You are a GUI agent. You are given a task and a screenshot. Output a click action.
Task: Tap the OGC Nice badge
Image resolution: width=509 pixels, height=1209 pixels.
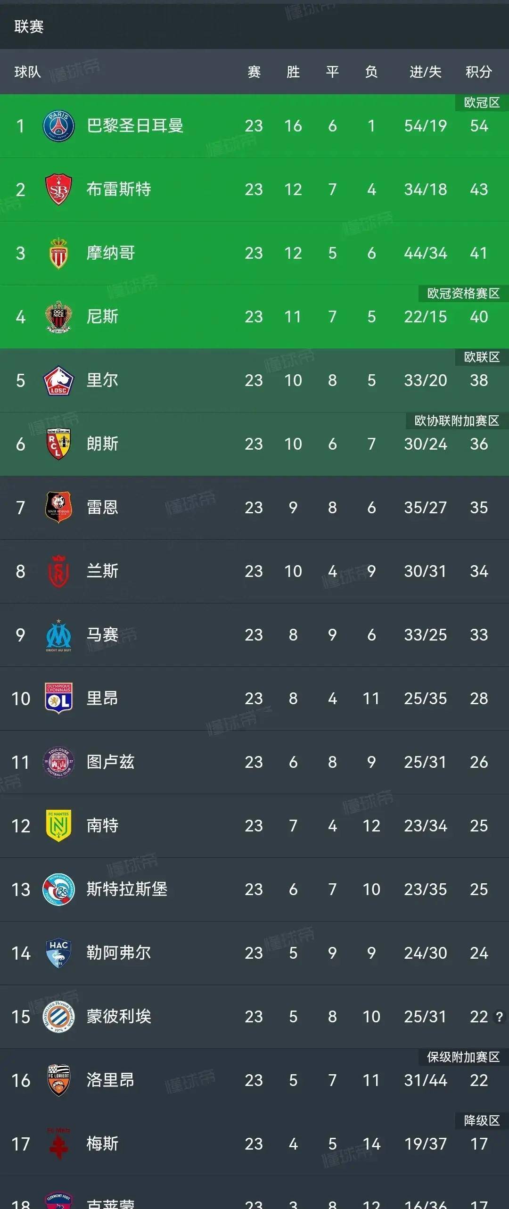[x=58, y=317]
